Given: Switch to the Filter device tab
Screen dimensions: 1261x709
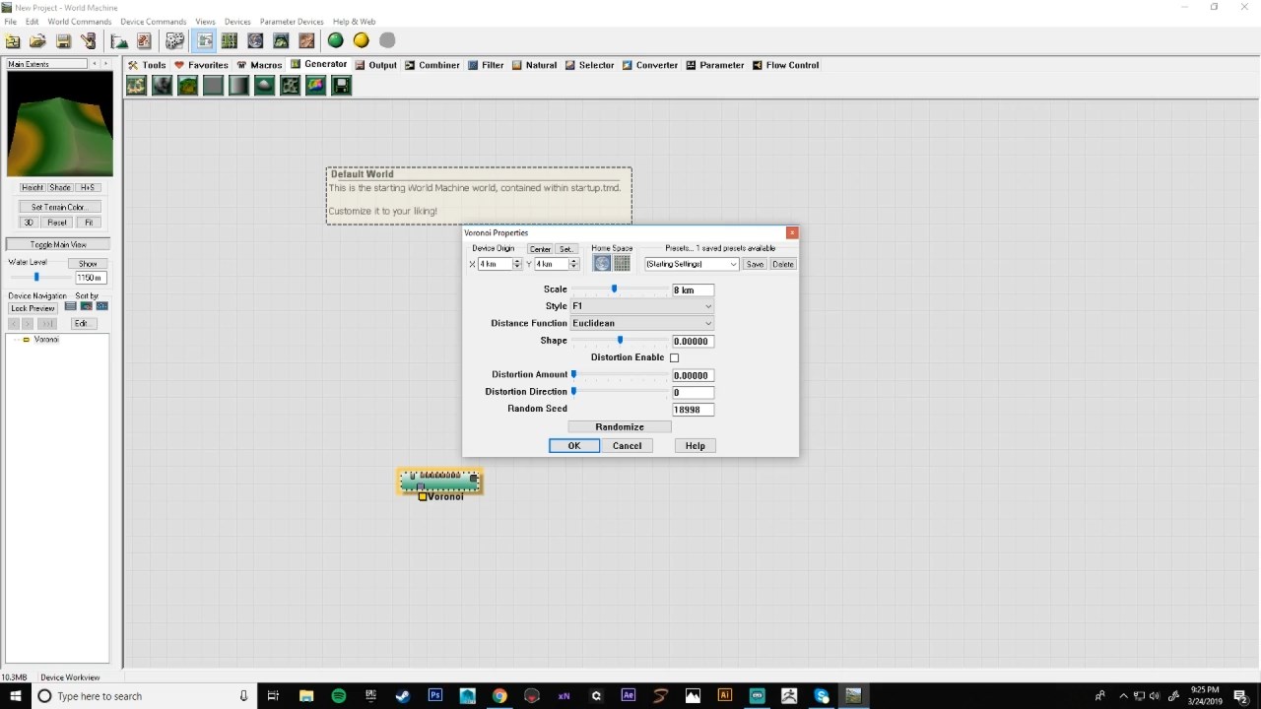Looking at the screenshot, I should click(487, 65).
